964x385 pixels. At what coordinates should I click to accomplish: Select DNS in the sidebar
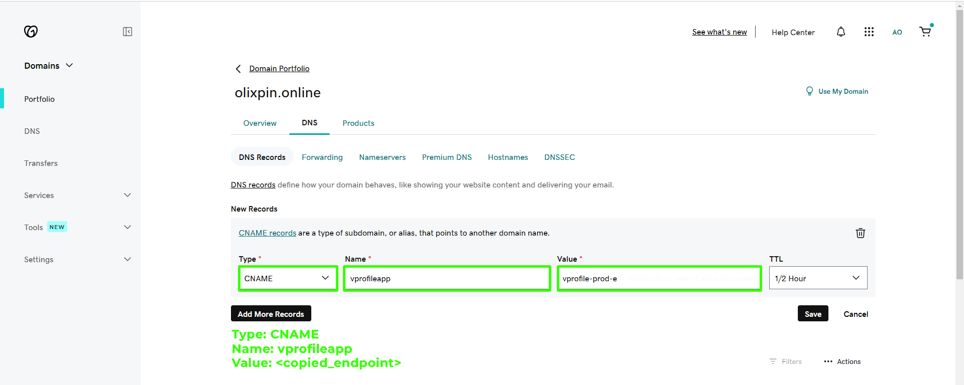tap(32, 131)
